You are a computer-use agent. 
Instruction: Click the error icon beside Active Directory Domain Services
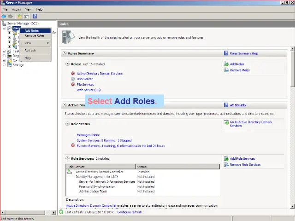coord(73,74)
